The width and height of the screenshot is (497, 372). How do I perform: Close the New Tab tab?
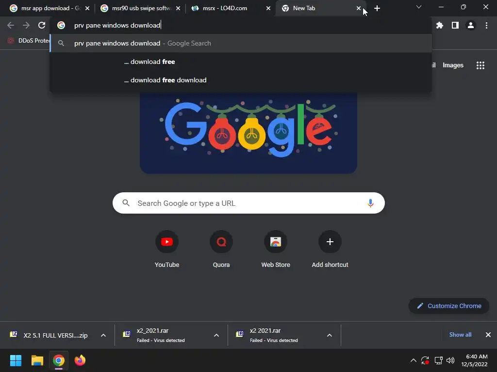tap(359, 8)
